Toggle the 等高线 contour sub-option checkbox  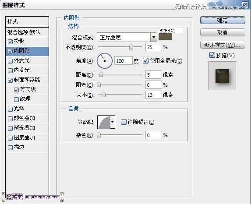click(x=16, y=90)
